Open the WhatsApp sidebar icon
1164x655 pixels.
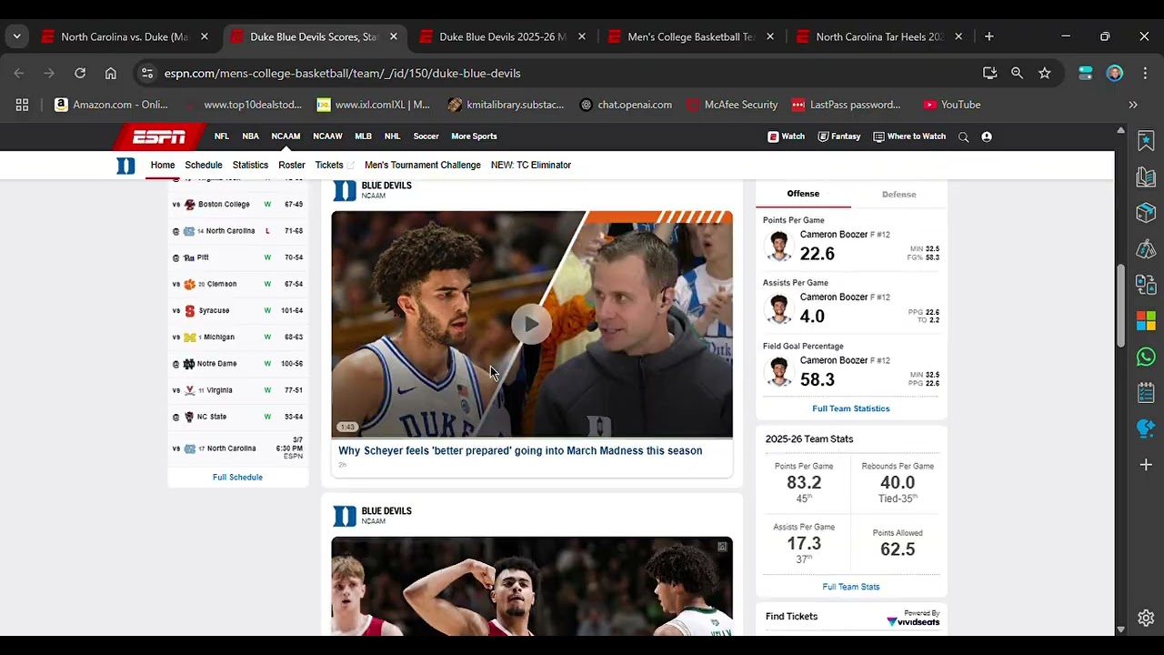1146,357
